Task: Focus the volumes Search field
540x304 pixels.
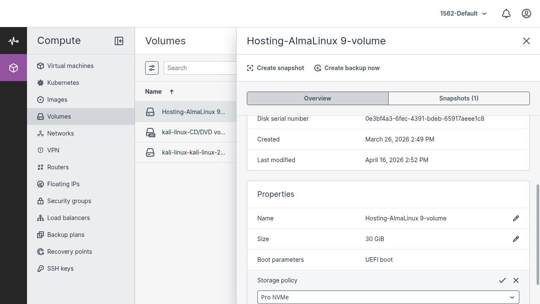Action: [200, 68]
